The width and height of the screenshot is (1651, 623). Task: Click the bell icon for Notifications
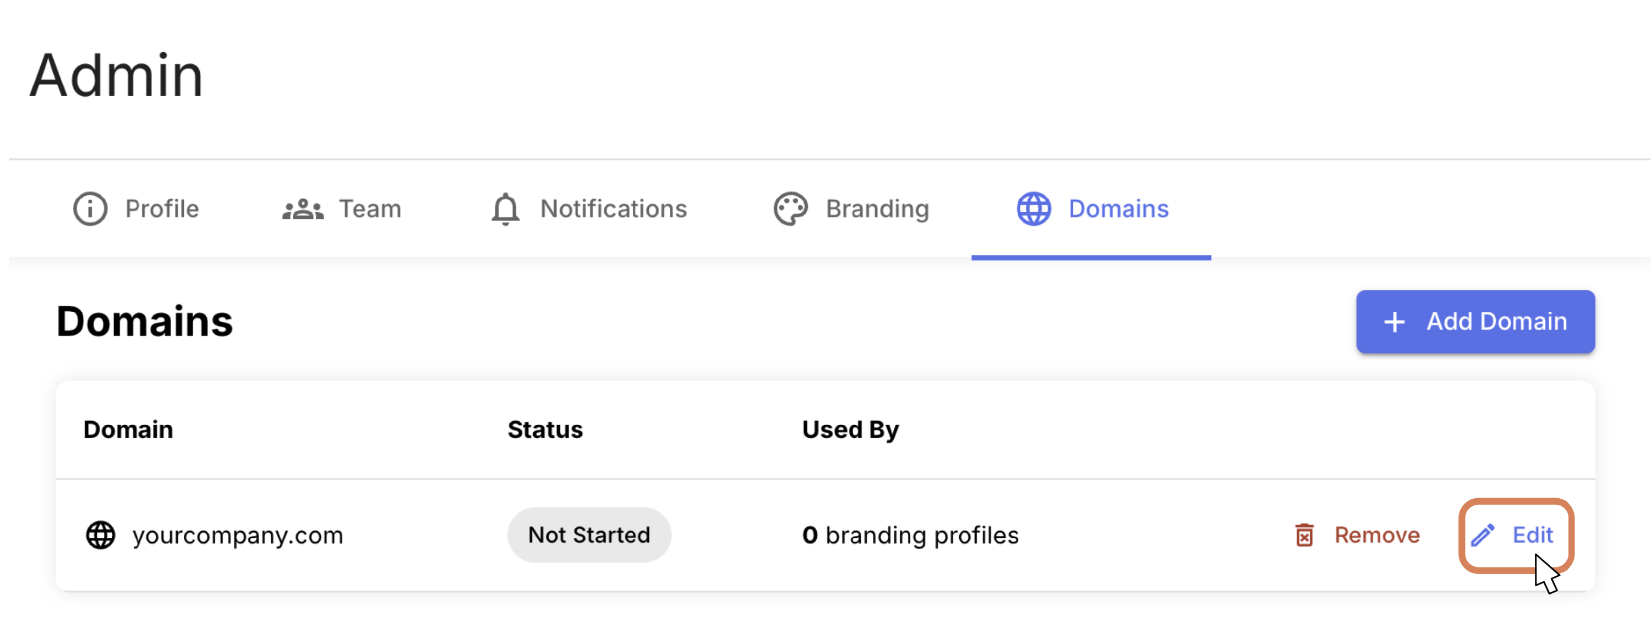[505, 209]
